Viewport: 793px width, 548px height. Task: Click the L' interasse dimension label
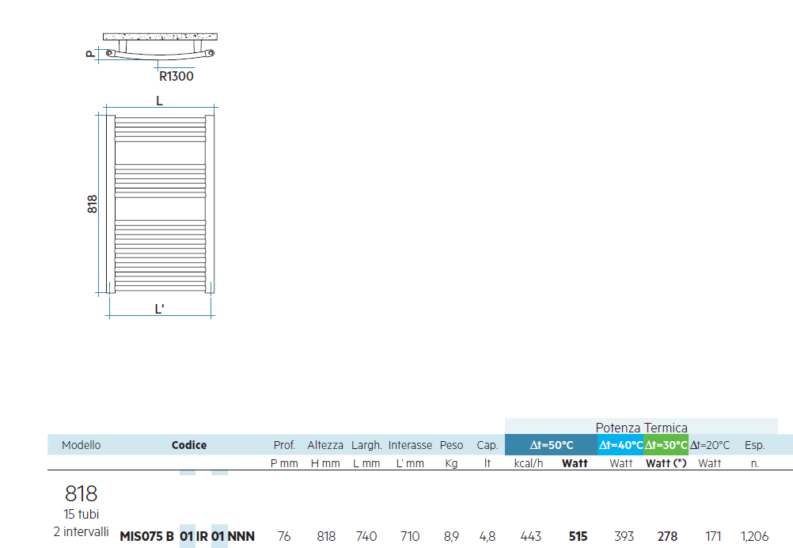(x=159, y=309)
